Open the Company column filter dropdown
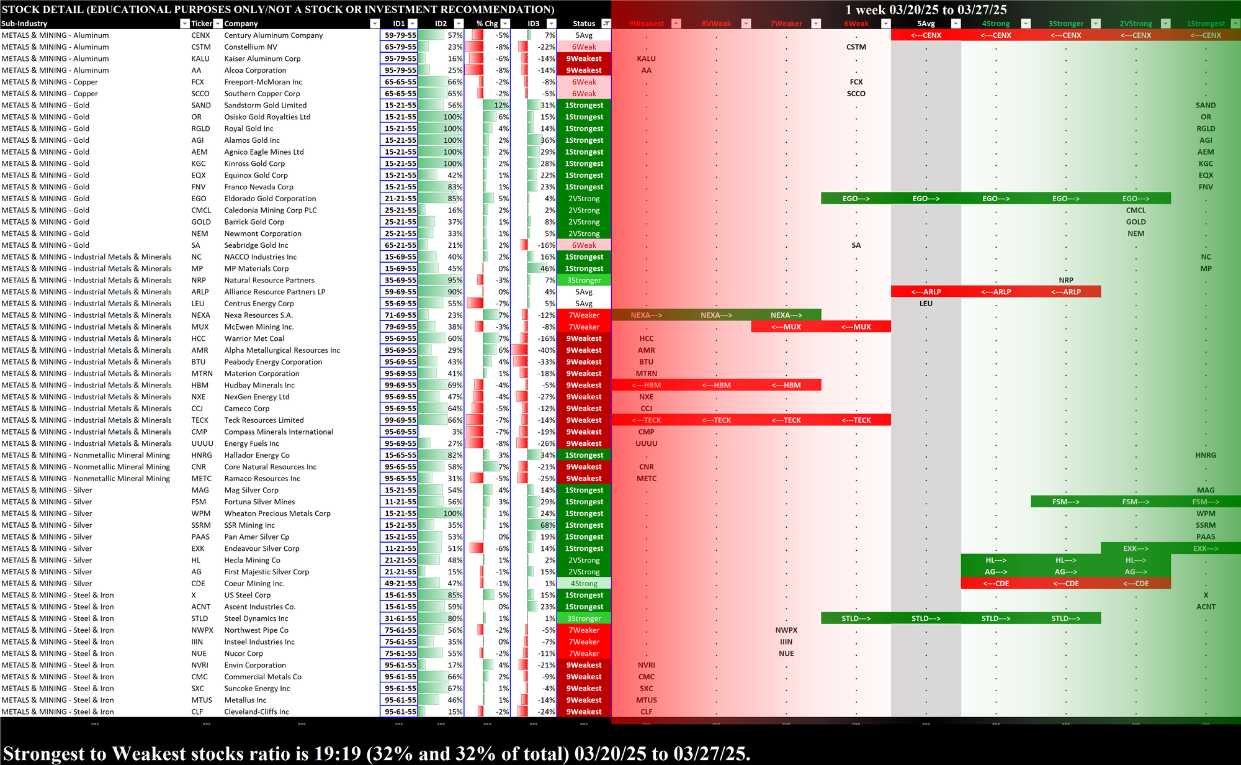Screen dimensions: 1241x765 374,24
